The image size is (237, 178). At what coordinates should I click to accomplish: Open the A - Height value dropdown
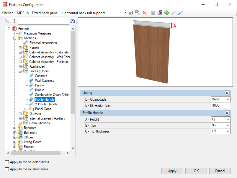pos(228,119)
